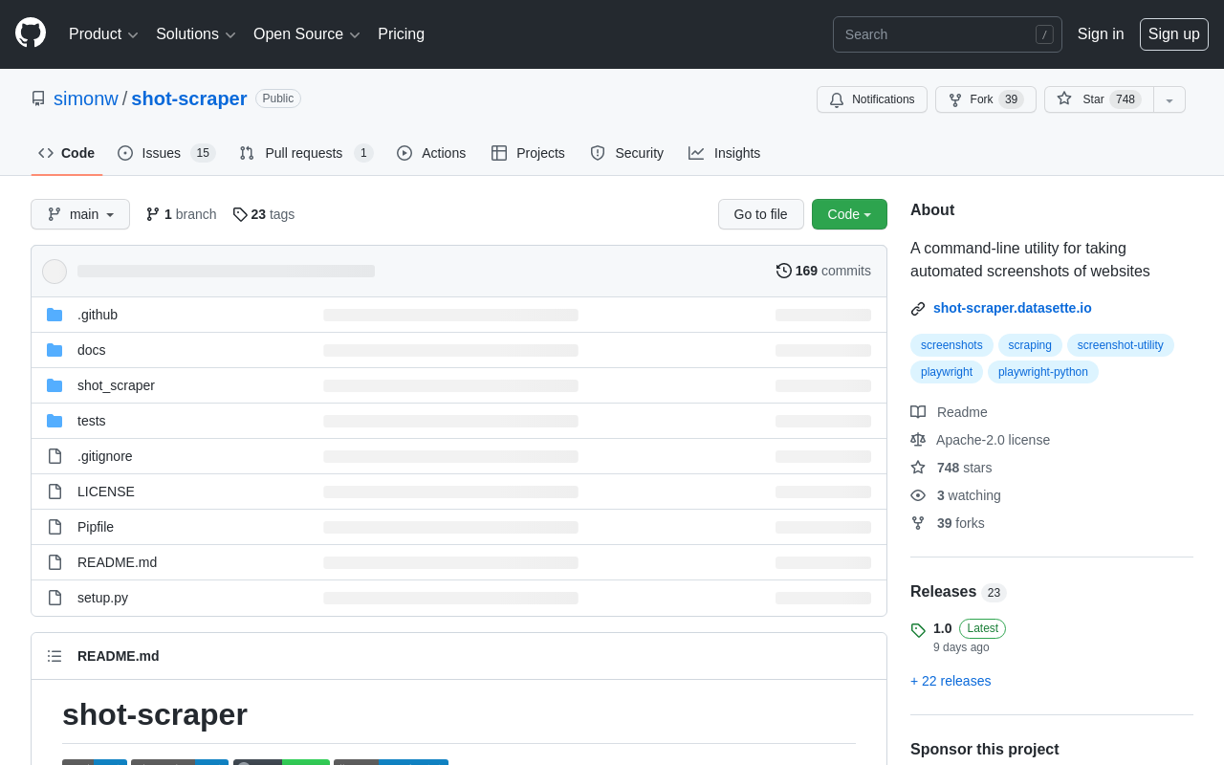1224x765 pixels.
Task: Click the Fork button
Action: click(986, 99)
